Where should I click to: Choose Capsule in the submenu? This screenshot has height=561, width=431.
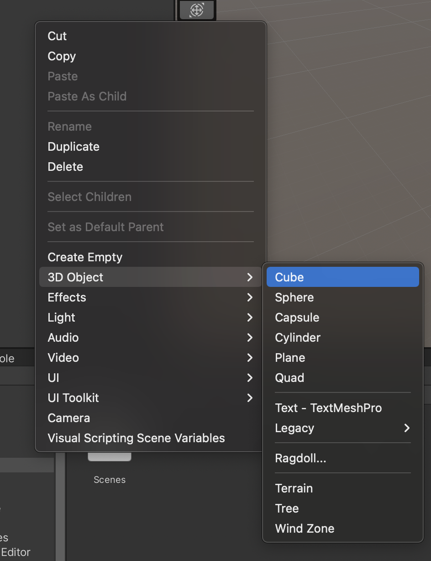pyautogui.click(x=297, y=318)
